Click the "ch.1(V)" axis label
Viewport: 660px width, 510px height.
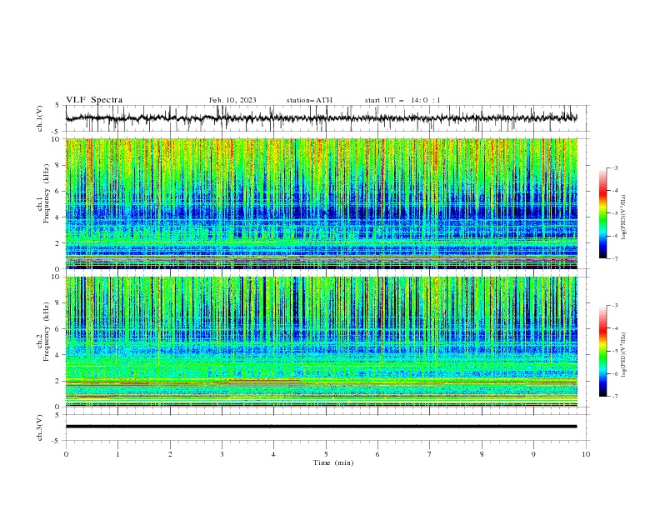[x=40, y=118]
